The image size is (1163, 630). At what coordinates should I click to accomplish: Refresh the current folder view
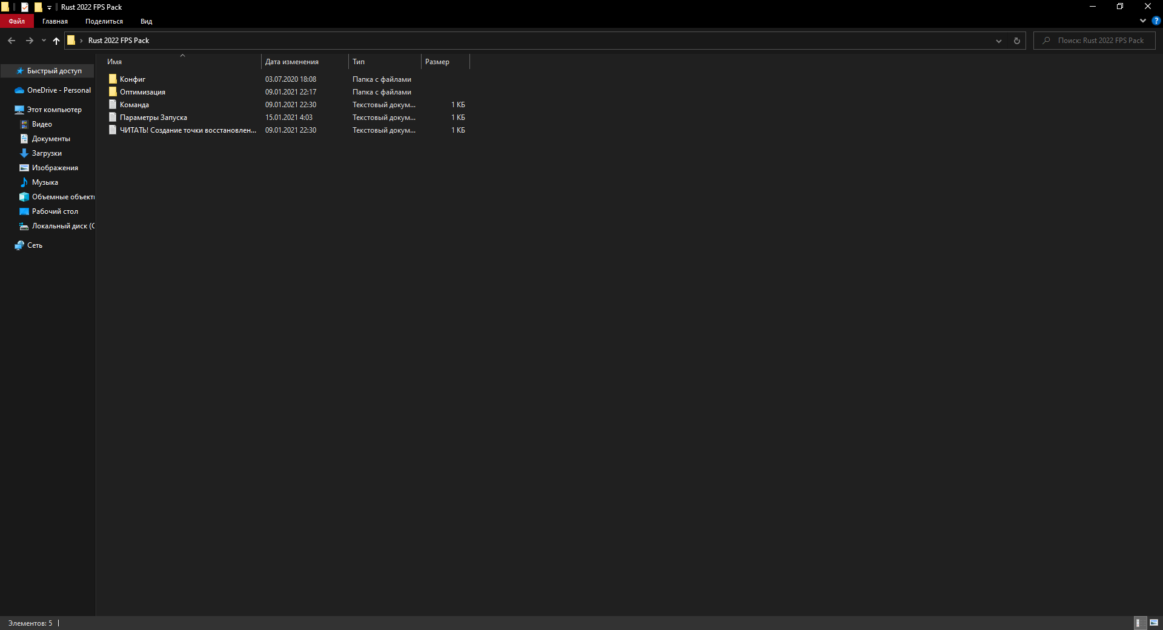point(1017,41)
